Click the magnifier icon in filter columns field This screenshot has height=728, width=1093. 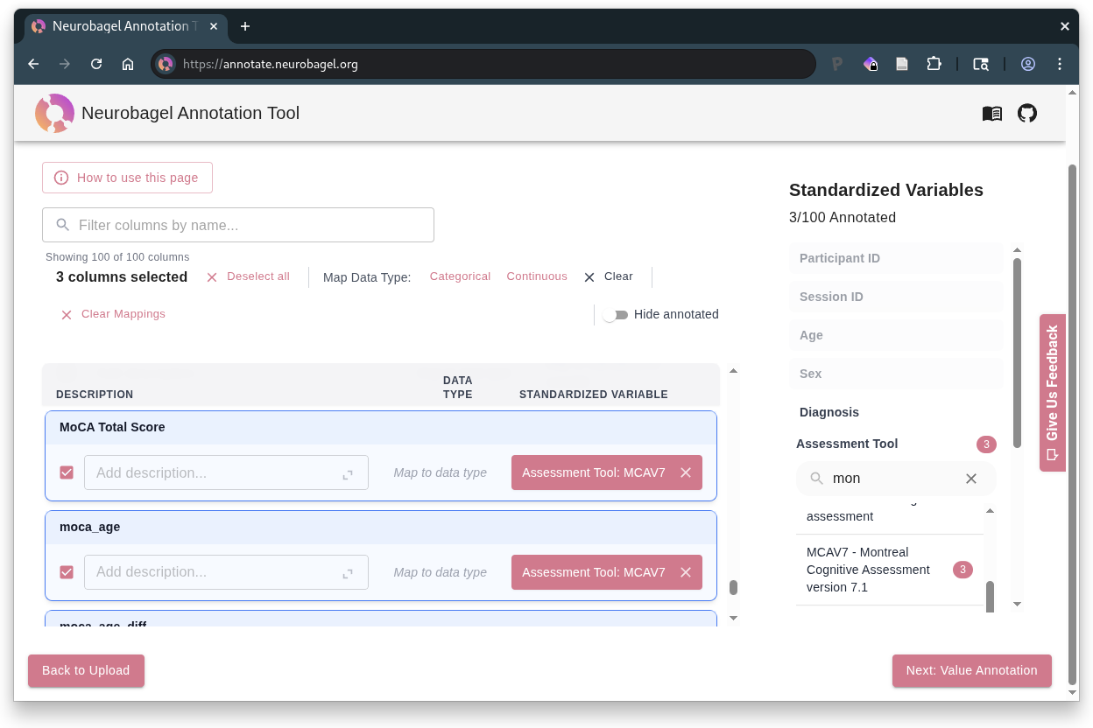[61, 225]
